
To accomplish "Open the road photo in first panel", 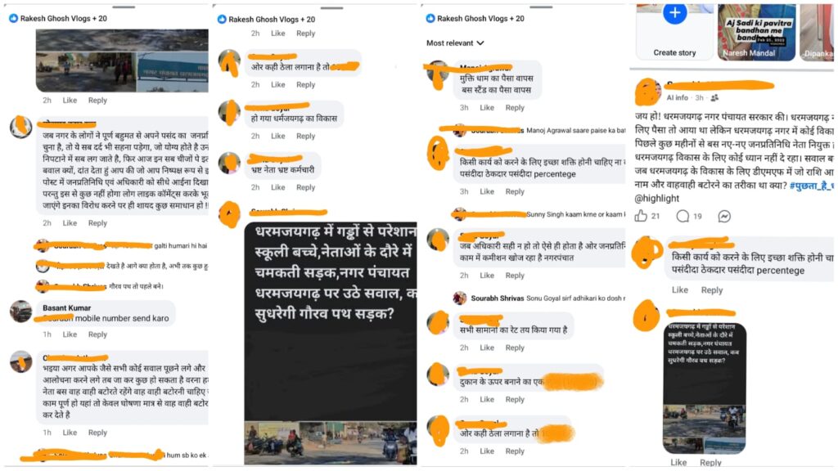I will (122, 61).
